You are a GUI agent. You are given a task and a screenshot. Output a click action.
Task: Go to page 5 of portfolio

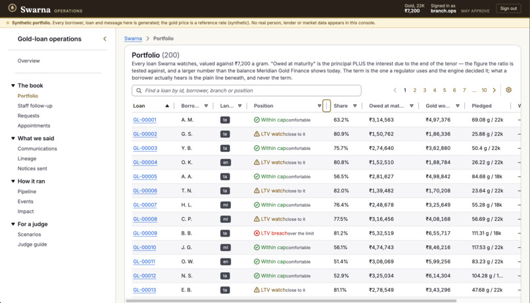(445, 90)
